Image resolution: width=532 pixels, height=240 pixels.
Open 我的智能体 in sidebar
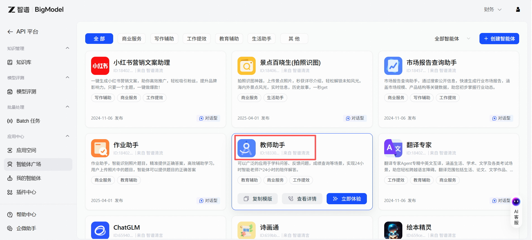(29, 178)
